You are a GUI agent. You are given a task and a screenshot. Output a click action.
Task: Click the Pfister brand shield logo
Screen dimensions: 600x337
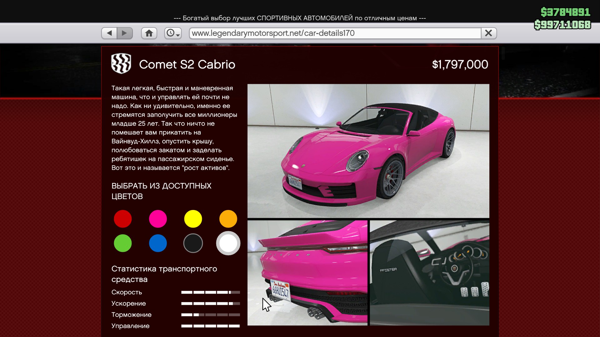121,64
